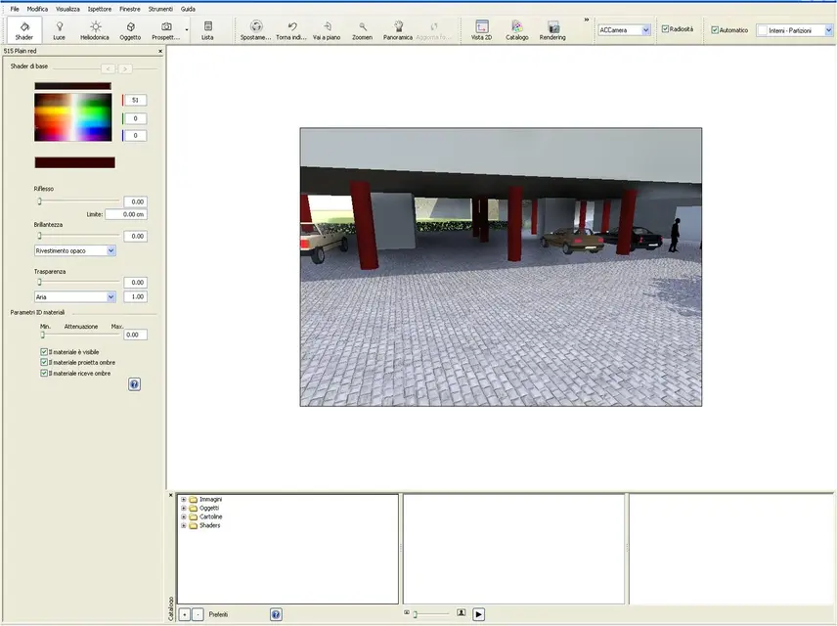
Task: Activate the Zoomen tool
Action: pyautogui.click(x=362, y=30)
